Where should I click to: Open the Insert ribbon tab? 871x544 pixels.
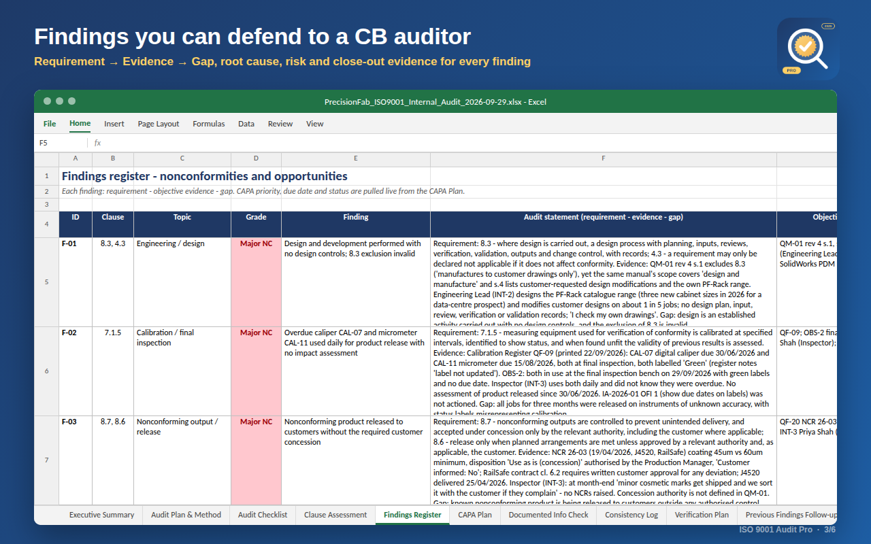pos(114,124)
